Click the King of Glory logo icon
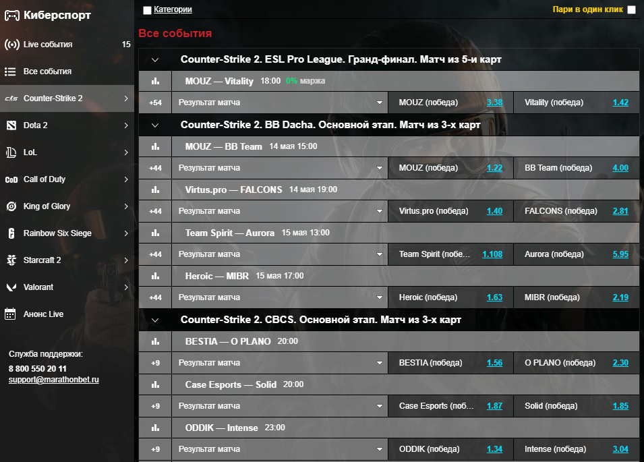Viewport: 644px width, 462px height. [x=11, y=206]
